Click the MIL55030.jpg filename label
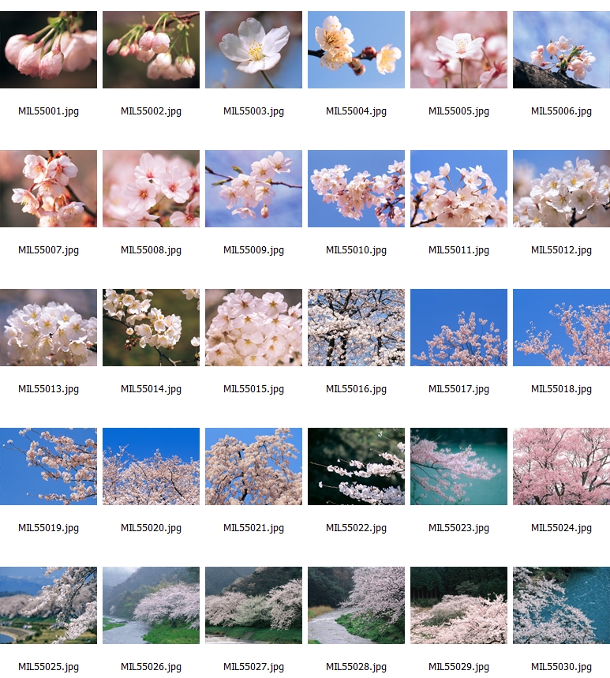610x678 pixels. click(561, 667)
